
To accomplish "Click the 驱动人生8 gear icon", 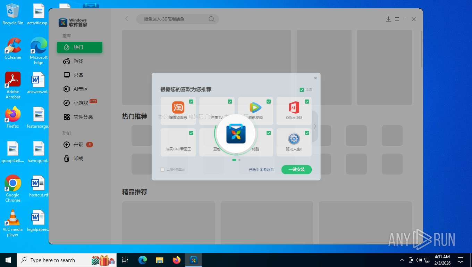I will 294,139.
